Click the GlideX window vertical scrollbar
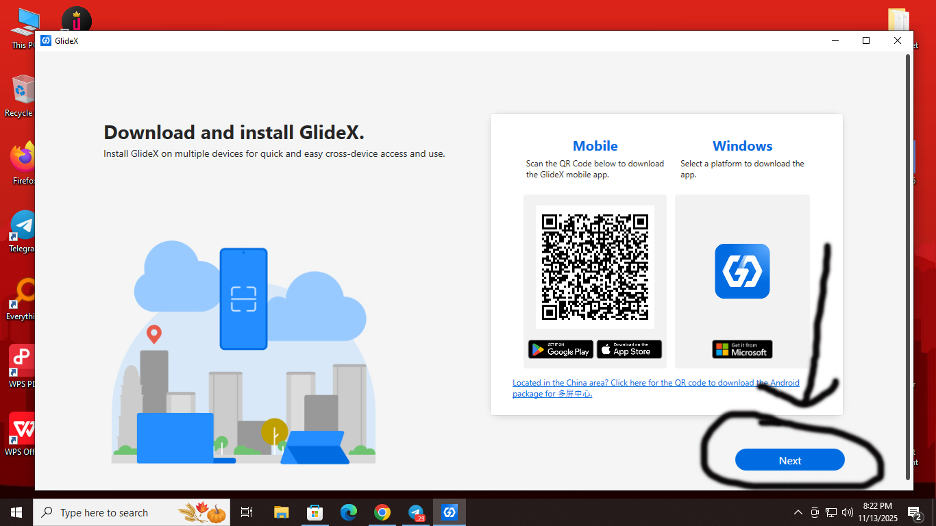Image resolution: width=936 pixels, height=526 pixels. [909, 260]
